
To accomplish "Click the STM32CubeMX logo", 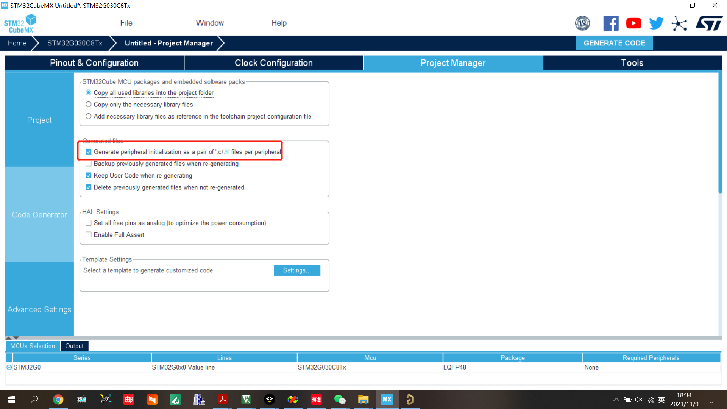I will [20, 23].
